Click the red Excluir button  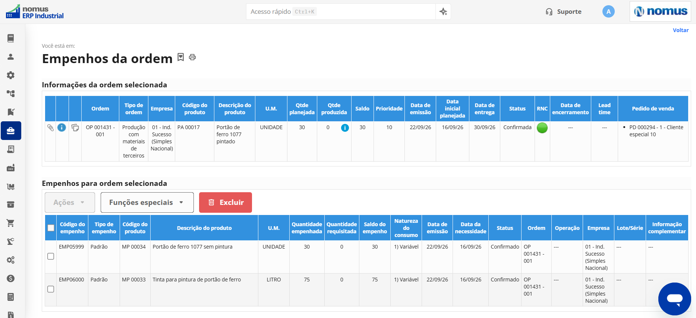pyautogui.click(x=226, y=202)
